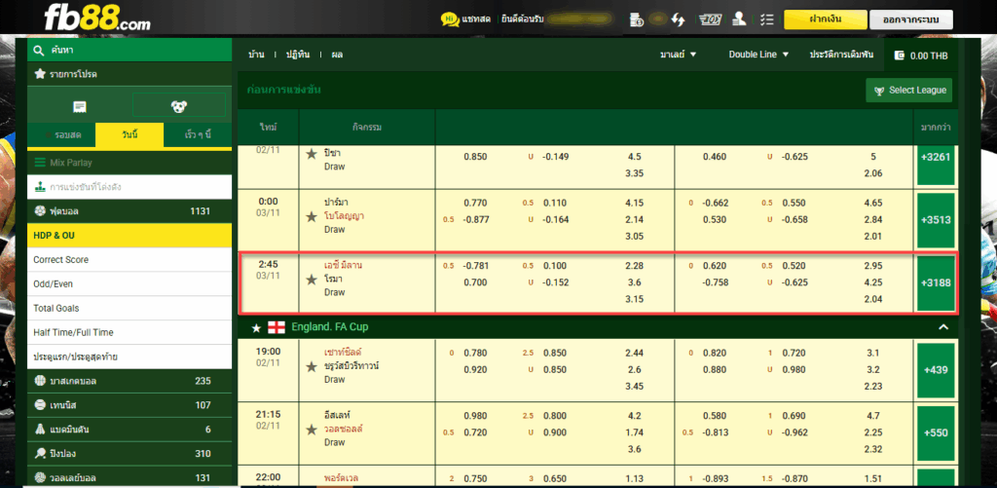This screenshot has width=997, height=488.
Task: Open the user profile icon
Action: coord(739,19)
